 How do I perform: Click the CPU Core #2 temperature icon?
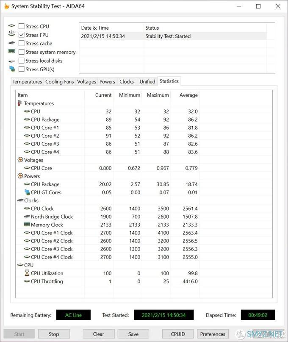point(27,136)
